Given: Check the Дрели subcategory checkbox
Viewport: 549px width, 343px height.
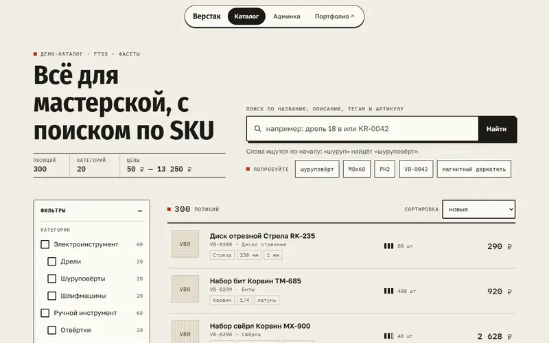Looking at the screenshot, I should (52, 261).
